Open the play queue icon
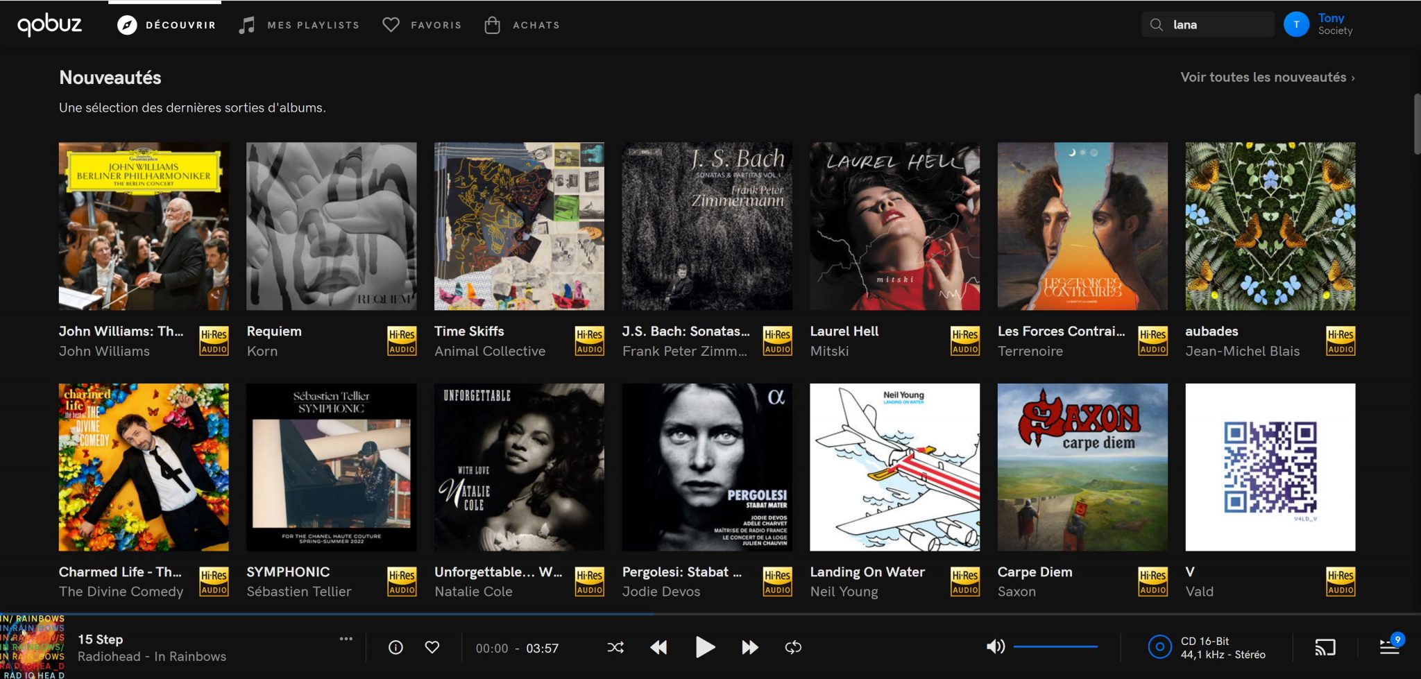Viewport: 1421px width, 679px height. click(x=1390, y=646)
